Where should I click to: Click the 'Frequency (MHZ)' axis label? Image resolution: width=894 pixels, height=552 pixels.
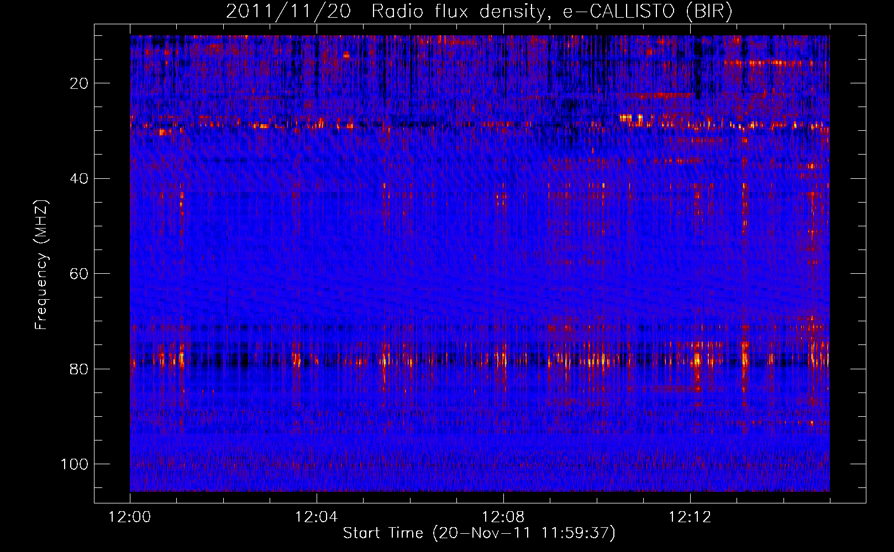click(41, 265)
